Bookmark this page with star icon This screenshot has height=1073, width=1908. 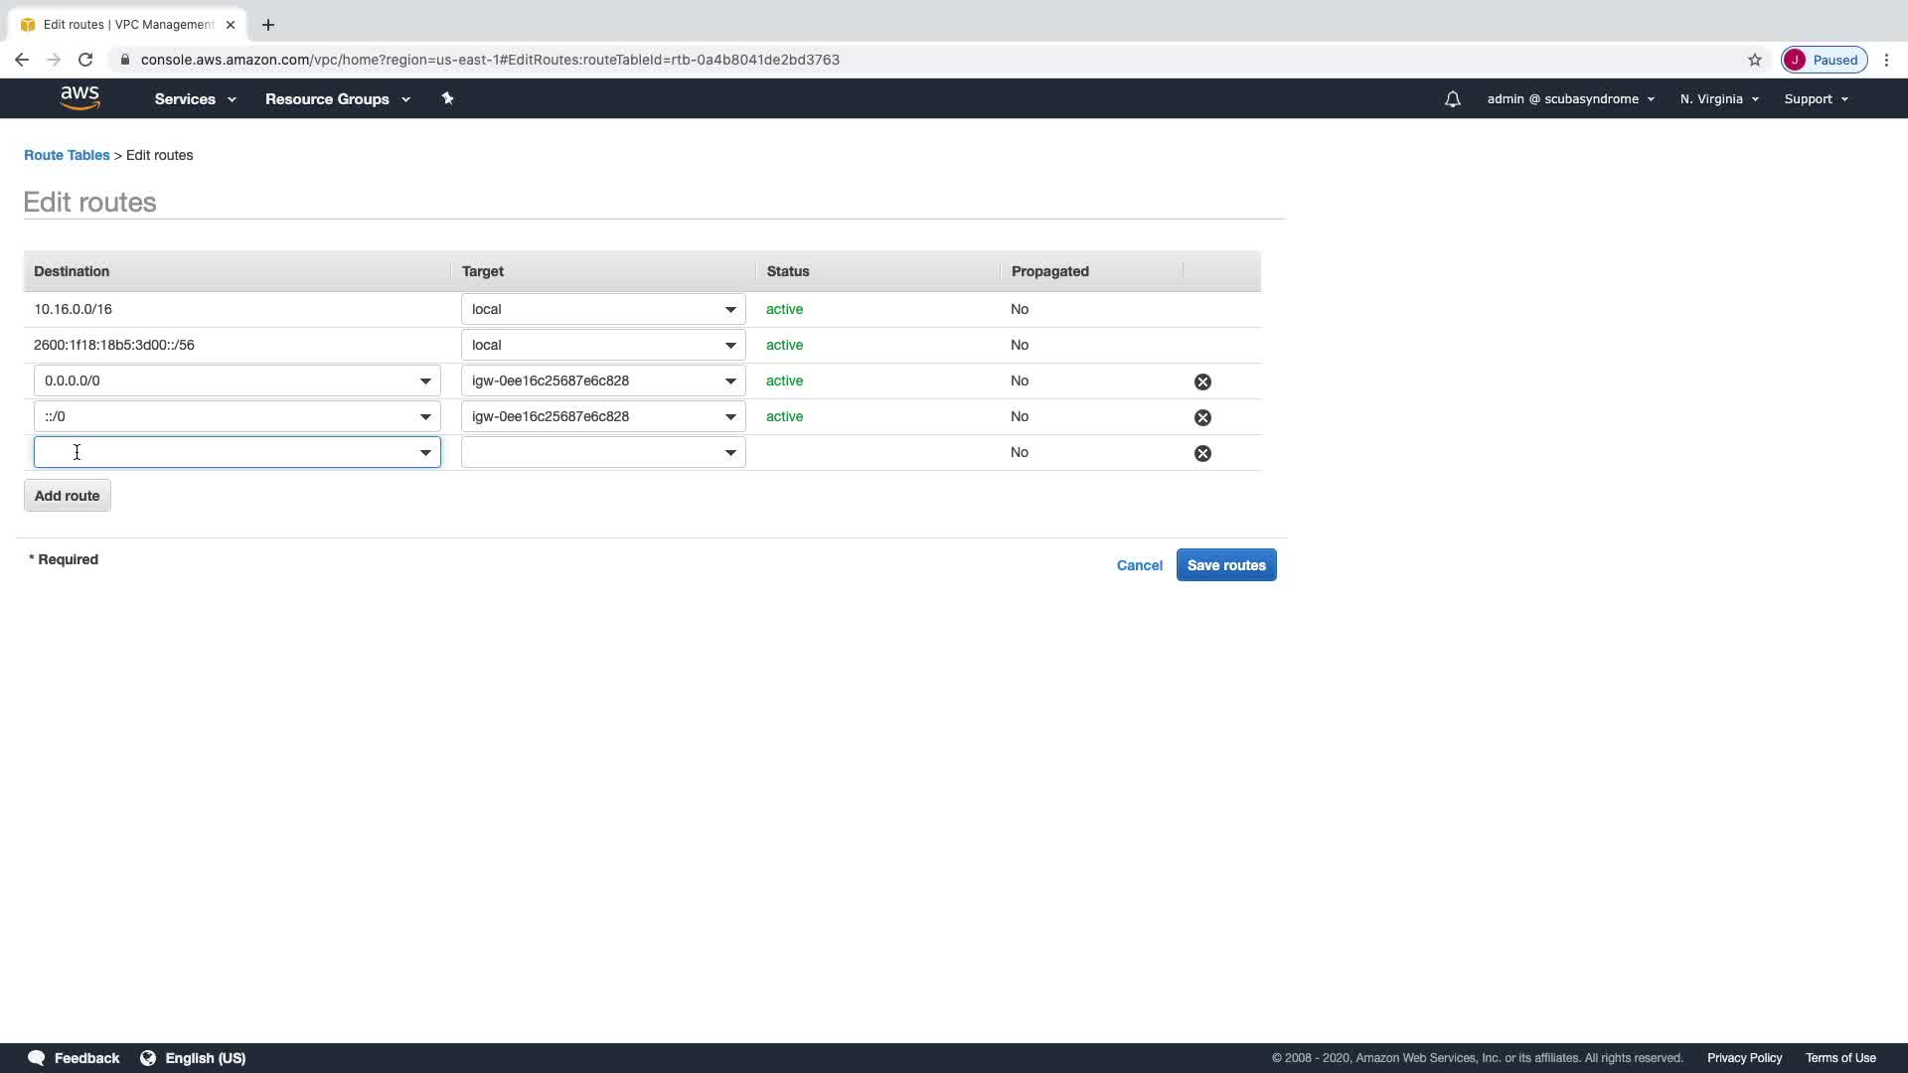(x=1755, y=60)
